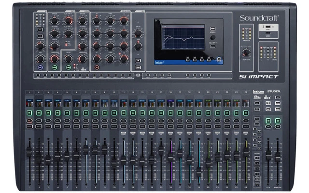Screen dimensions: 309x193
Task: Click the SOLO button on channel 9
Action: point(105,126)
